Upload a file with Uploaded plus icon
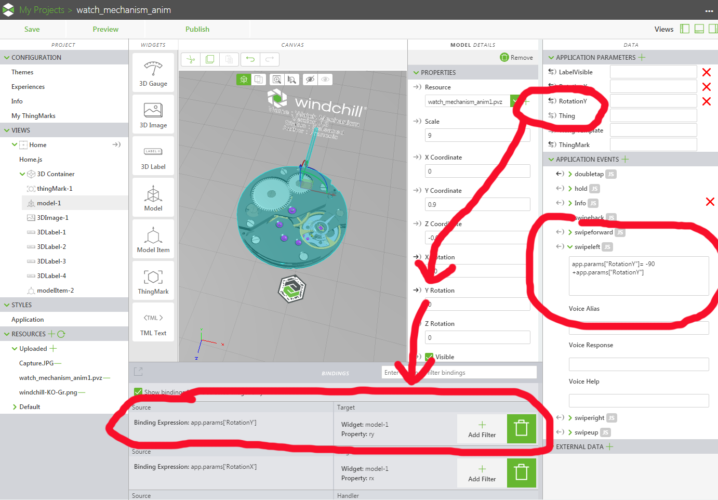The width and height of the screenshot is (718, 500). click(53, 349)
